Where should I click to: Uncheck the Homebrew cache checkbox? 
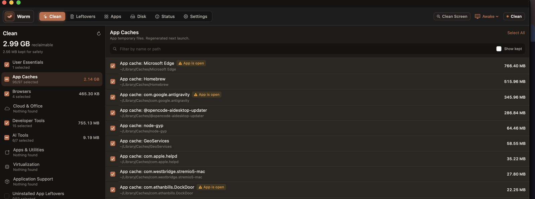pos(113,82)
